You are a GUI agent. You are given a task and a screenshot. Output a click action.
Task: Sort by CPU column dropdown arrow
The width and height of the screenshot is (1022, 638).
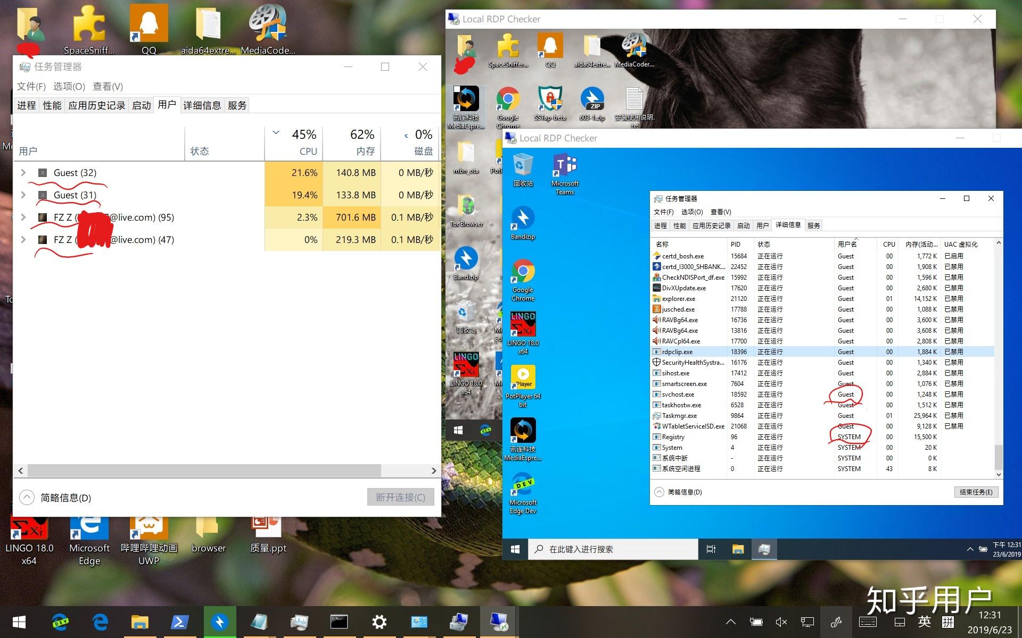click(x=276, y=133)
